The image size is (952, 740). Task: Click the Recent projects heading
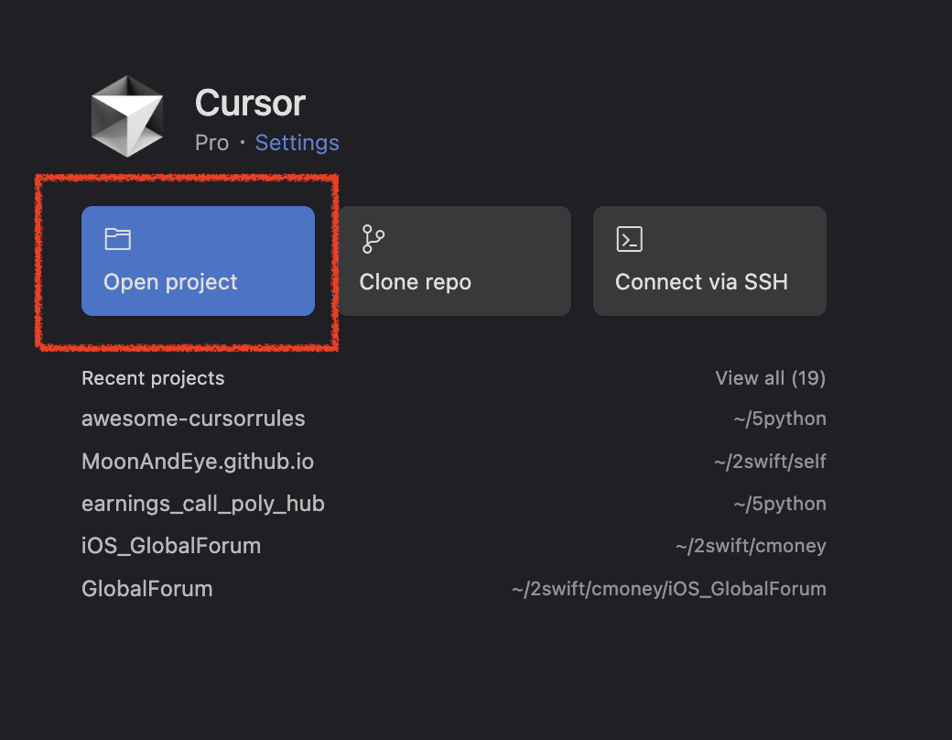tap(153, 378)
